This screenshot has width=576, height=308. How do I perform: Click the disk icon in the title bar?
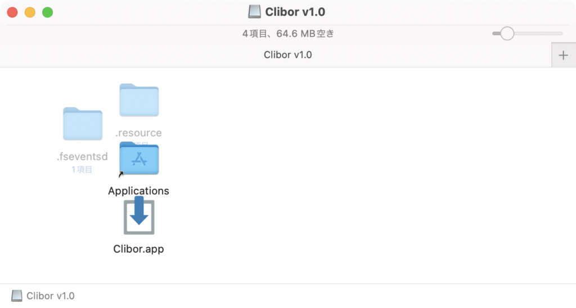pos(254,12)
